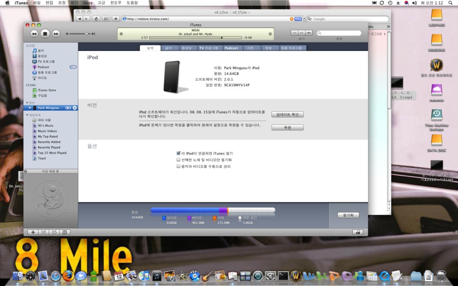The image size is (458, 286).
Task: Open 동영상 library in the iTunes sidebar
Action: pyautogui.click(x=39, y=56)
